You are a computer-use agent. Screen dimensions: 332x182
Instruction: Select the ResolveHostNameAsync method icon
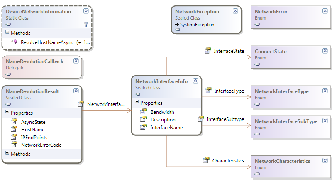click(x=15, y=42)
